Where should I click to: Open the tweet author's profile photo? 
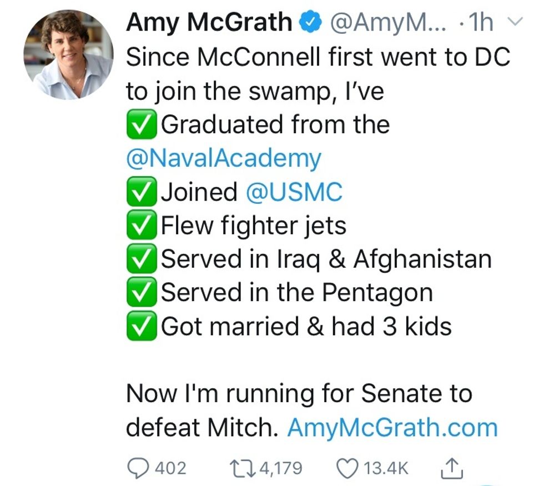tap(68, 54)
